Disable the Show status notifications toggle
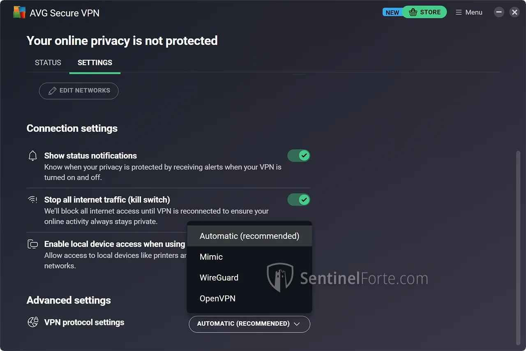This screenshot has width=526, height=351. click(299, 156)
